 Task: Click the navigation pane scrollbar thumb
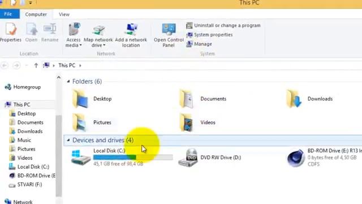[59, 156]
